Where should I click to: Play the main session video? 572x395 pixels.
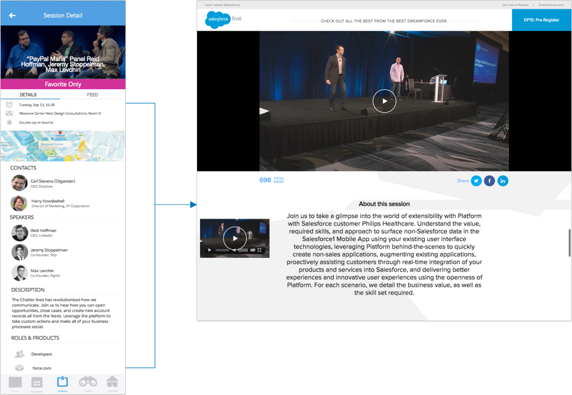pyautogui.click(x=384, y=101)
